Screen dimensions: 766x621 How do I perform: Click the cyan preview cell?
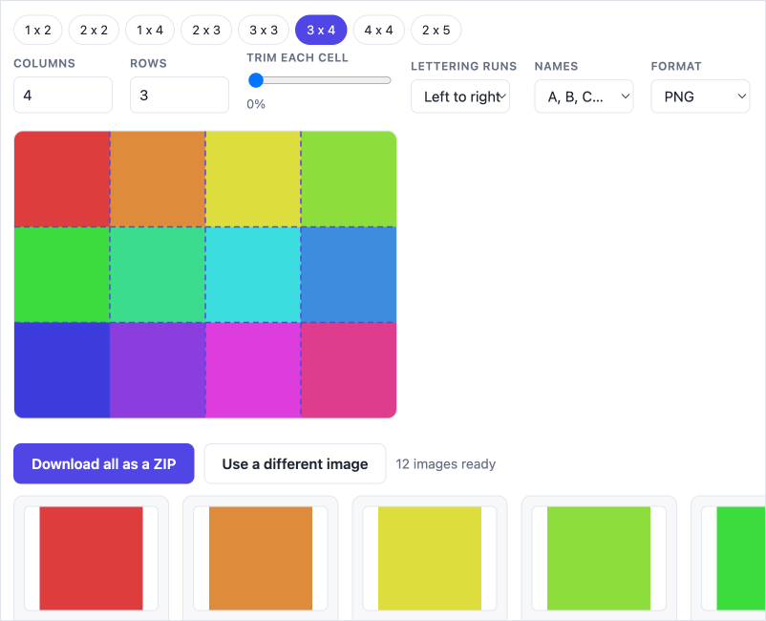click(253, 274)
